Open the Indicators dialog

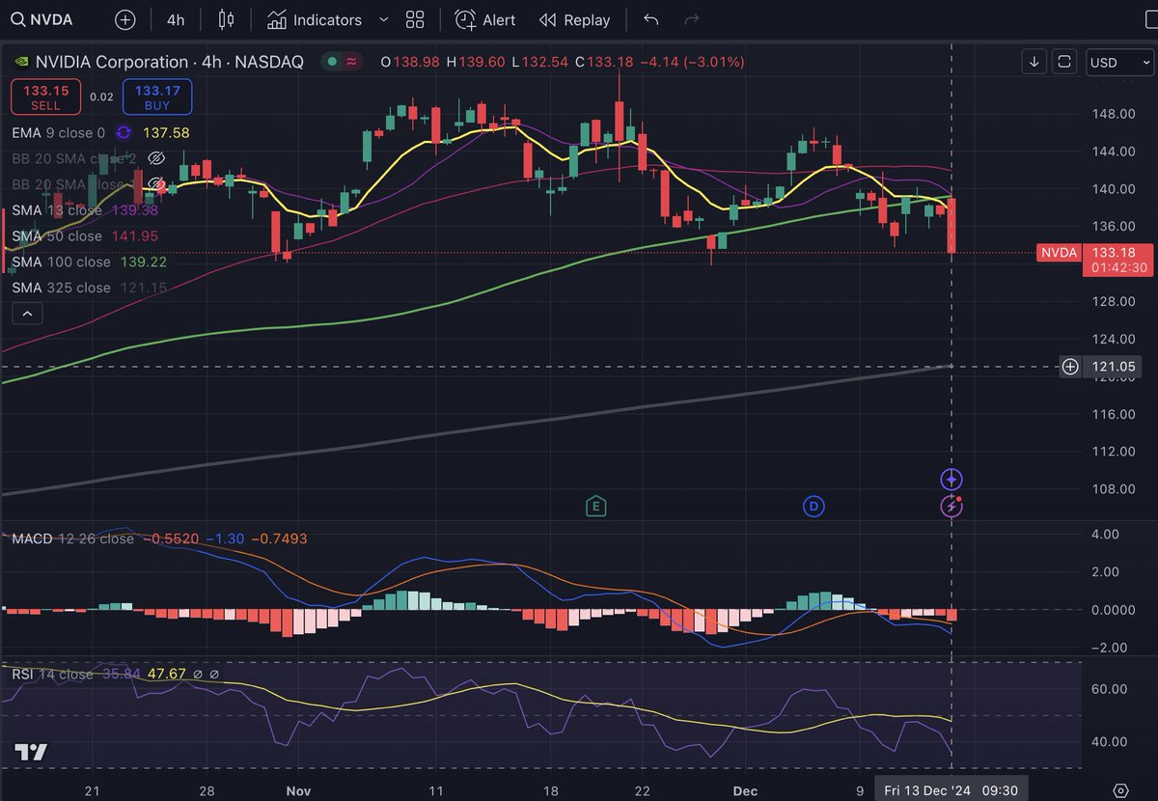coord(315,19)
